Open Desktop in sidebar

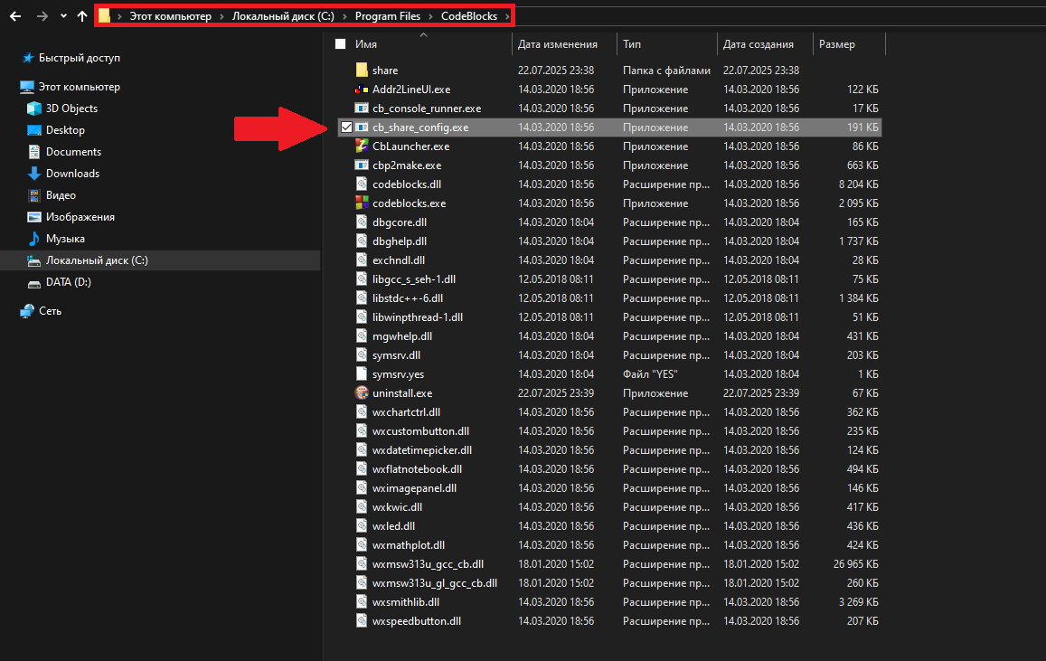tap(65, 130)
